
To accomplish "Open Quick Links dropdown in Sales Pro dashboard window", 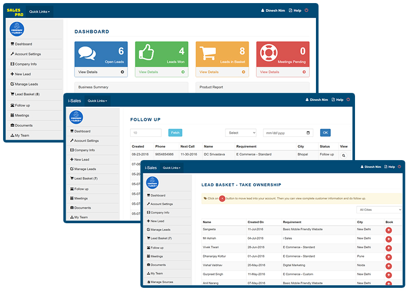I will coord(40,11).
